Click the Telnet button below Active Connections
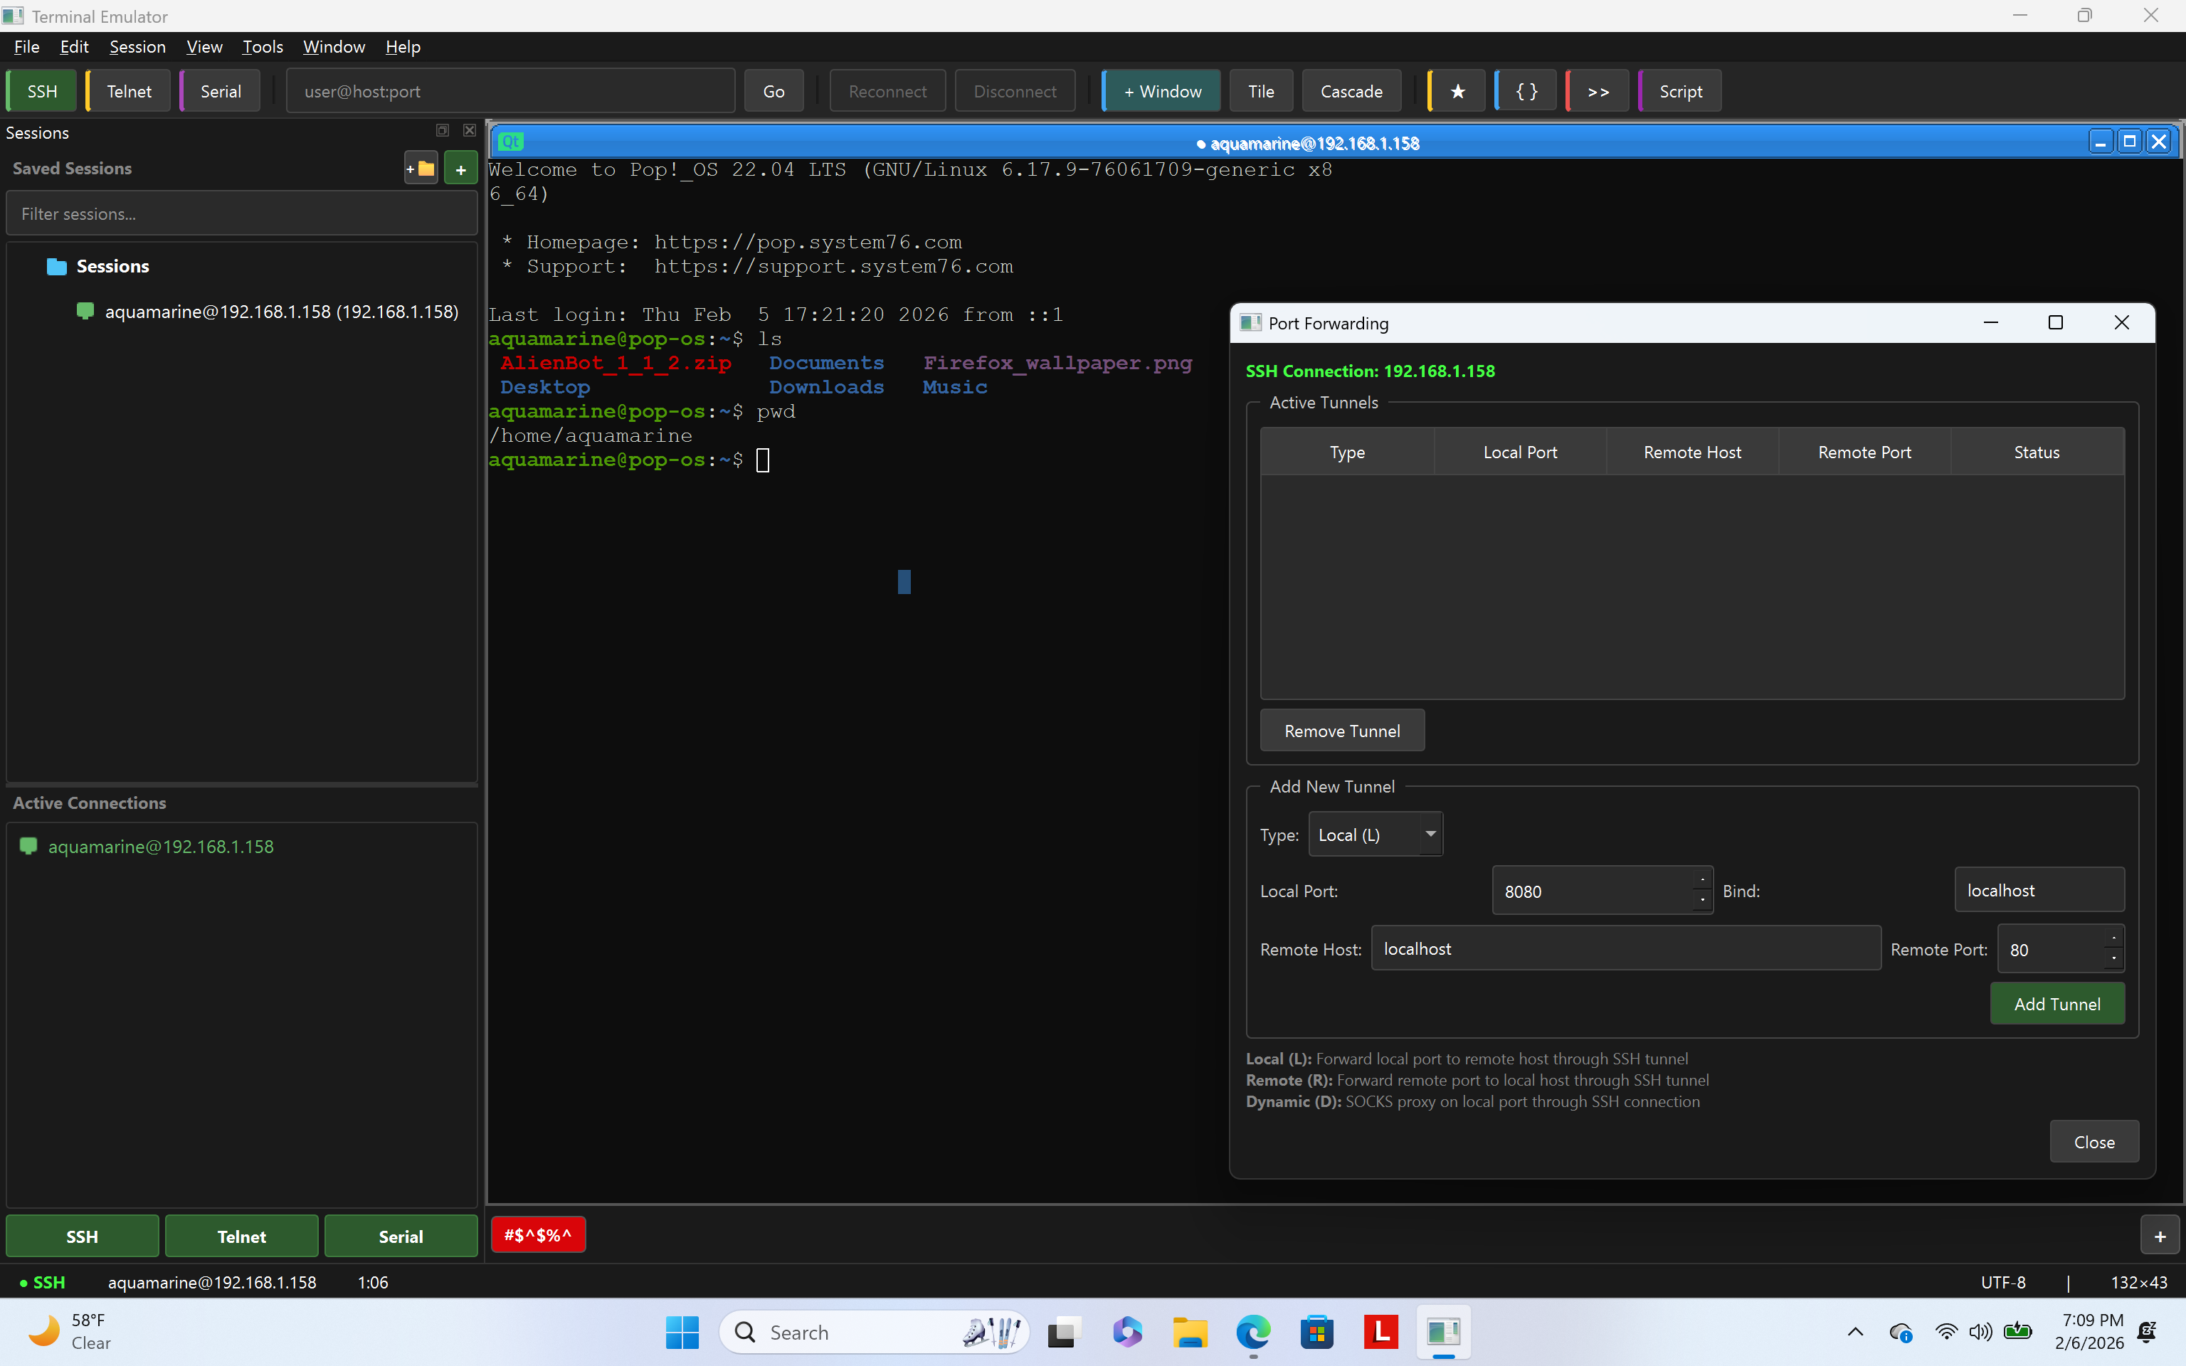The image size is (2186, 1366). 241,1236
